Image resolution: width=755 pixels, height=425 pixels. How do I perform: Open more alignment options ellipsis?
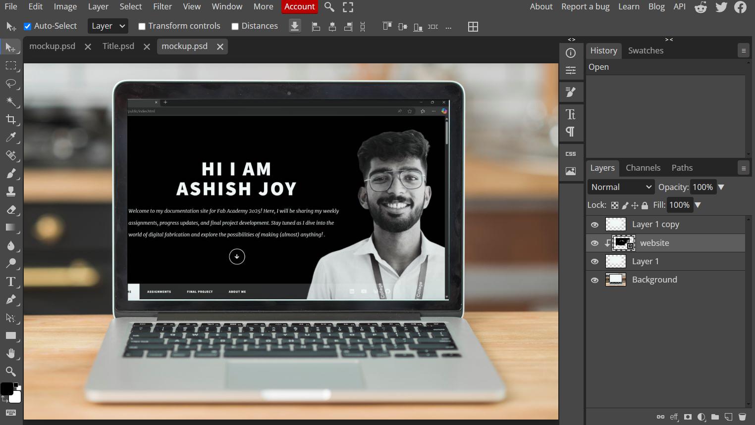pos(448,27)
